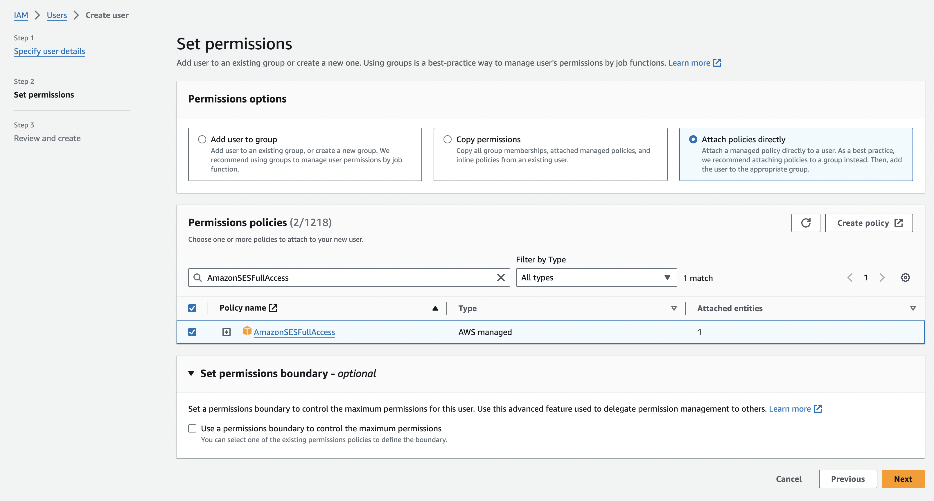This screenshot has width=934, height=501.
Task: Go to previous page arrow in pagination
Action: (x=849, y=278)
